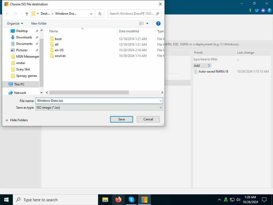This screenshot has height=205, width=273.
Task: Refresh the folder listing
Action: (100, 14)
